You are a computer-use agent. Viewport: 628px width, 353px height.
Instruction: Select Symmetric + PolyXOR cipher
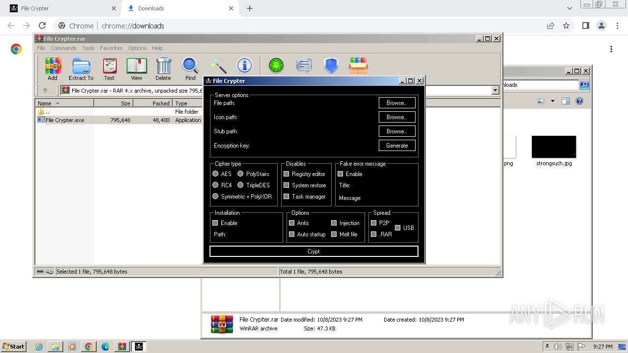pos(215,196)
